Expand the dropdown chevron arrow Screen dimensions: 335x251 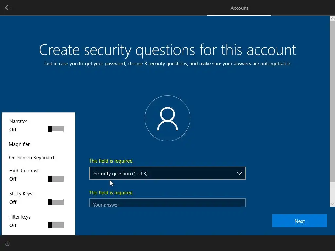(239, 173)
